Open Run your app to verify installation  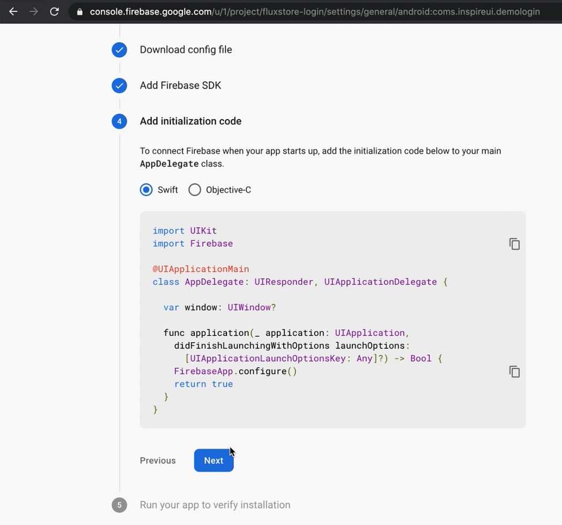point(215,505)
